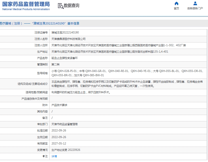Image resolution: width=208 pixels, height=162 pixels.
Task: Select the registrant address ending 402厂房
Action: 118,45
